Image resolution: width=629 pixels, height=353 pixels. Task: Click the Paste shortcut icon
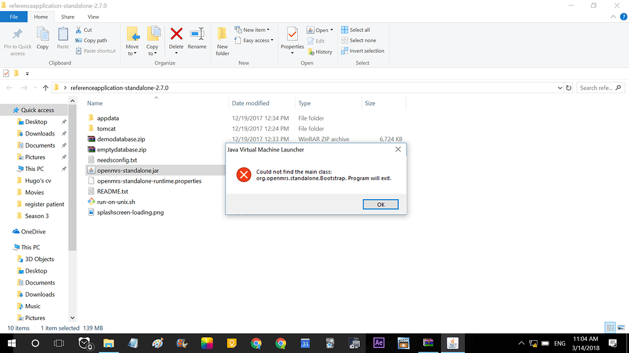96,51
